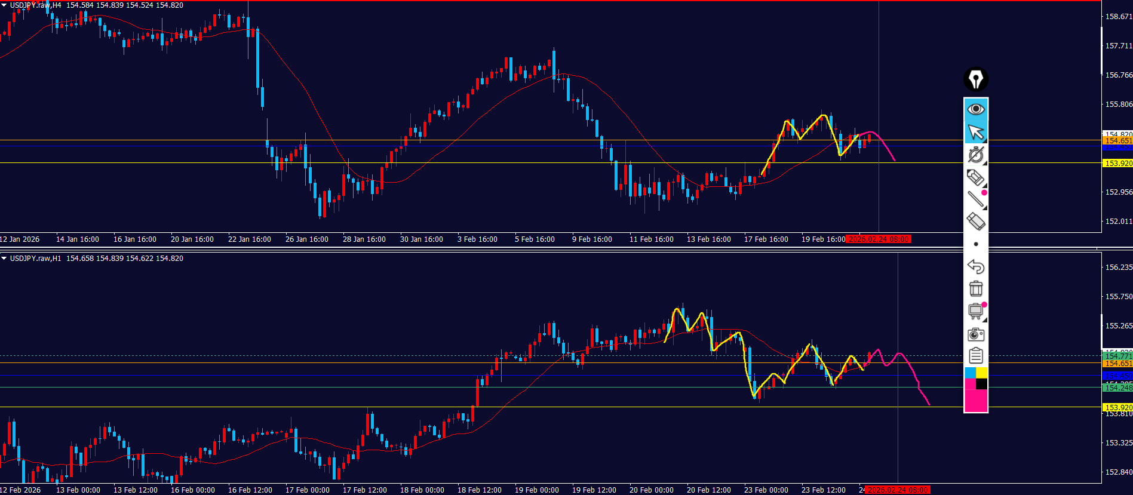Open the clipboard notes icon
The height and width of the screenshot is (495, 1133).
pos(976,356)
